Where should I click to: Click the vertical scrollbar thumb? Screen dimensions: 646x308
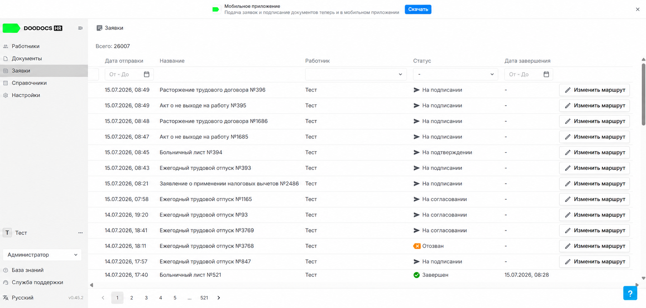coord(644,94)
